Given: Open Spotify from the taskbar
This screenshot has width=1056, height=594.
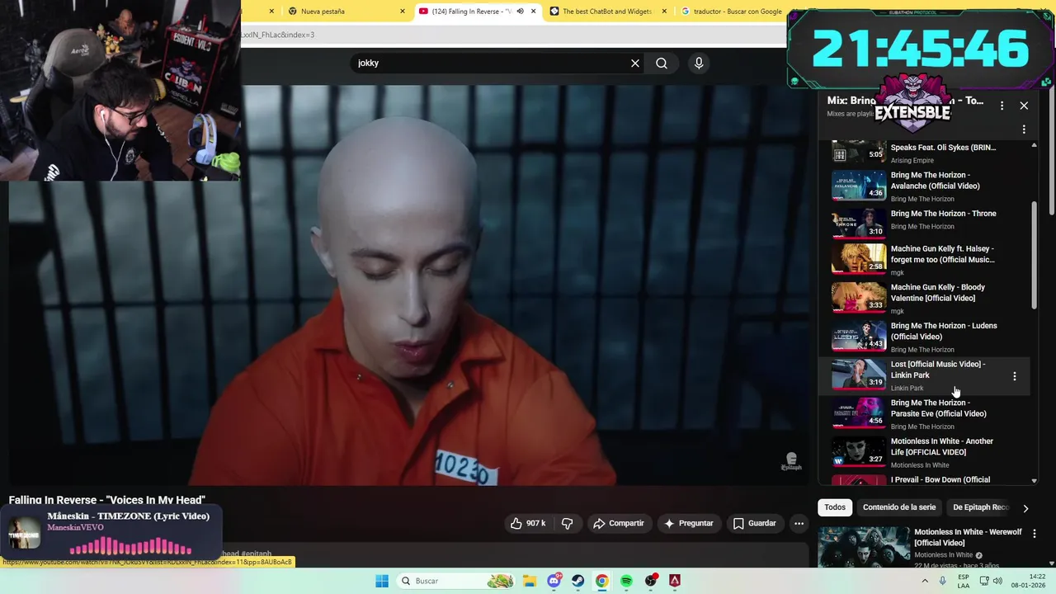Looking at the screenshot, I should 626,581.
